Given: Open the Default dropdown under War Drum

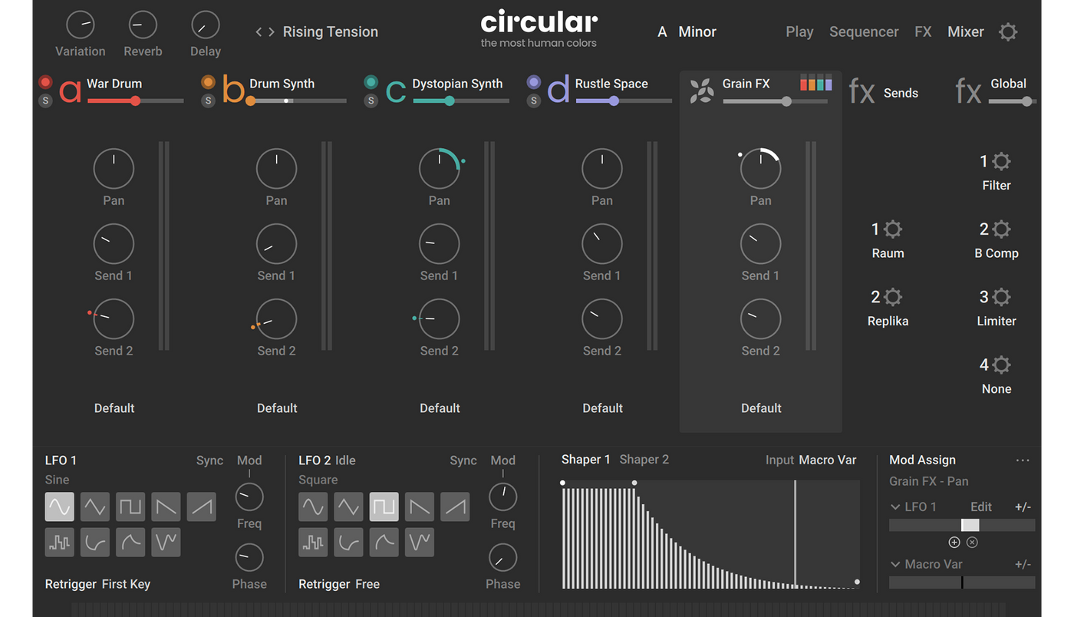Looking at the screenshot, I should pos(114,408).
